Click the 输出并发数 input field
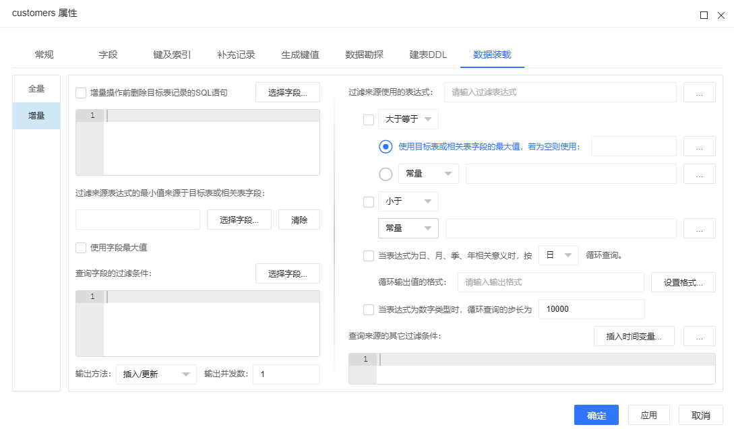This screenshot has width=734, height=429. point(286,374)
